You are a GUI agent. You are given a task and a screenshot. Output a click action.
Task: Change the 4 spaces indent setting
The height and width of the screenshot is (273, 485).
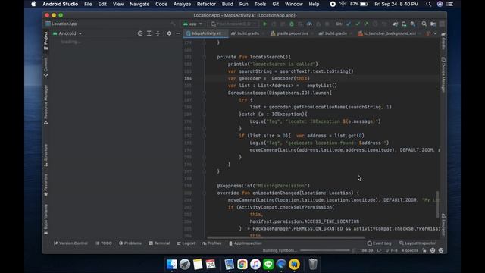tap(410, 250)
